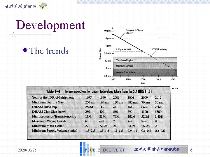
Task: Click the '0.9–1.2' supply voltage cell
Action: (132, 131)
